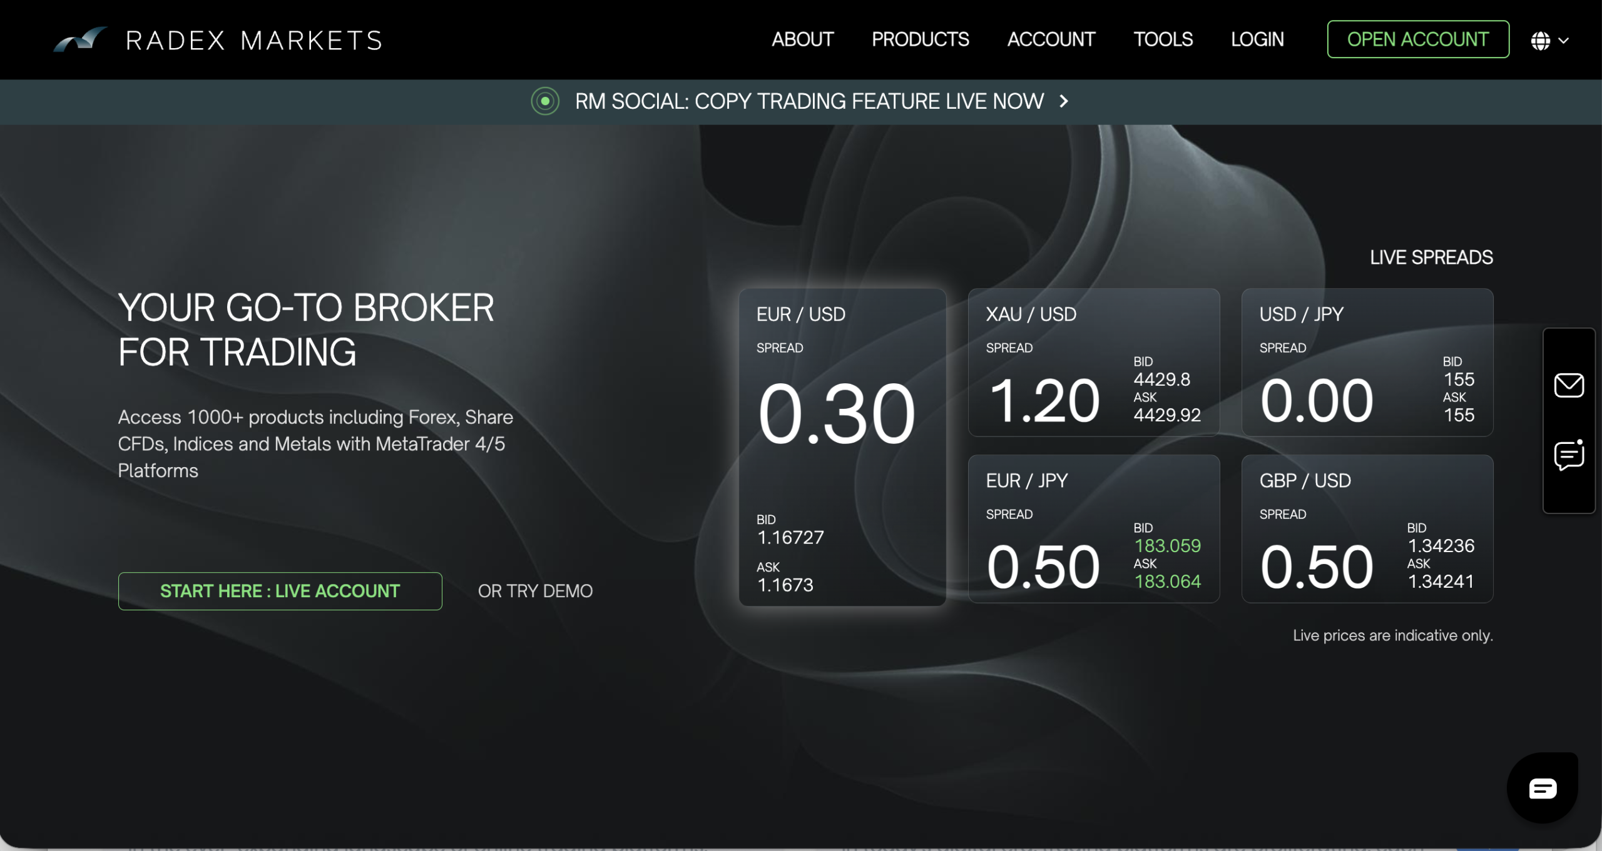
Task: Click the green live indicator in announcement banner
Action: pos(544,101)
